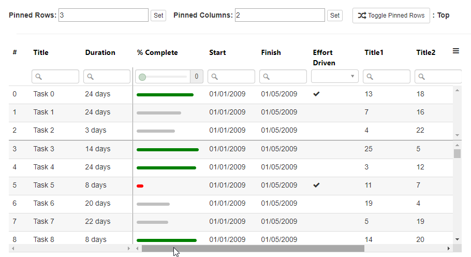Click the search icon in Duration filter
This screenshot has height=257, width=471.
(x=90, y=77)
